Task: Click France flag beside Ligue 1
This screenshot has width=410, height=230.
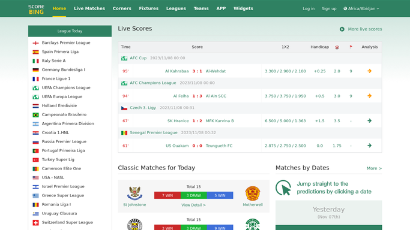Action: pyautogui.click(x=35, y=78)
